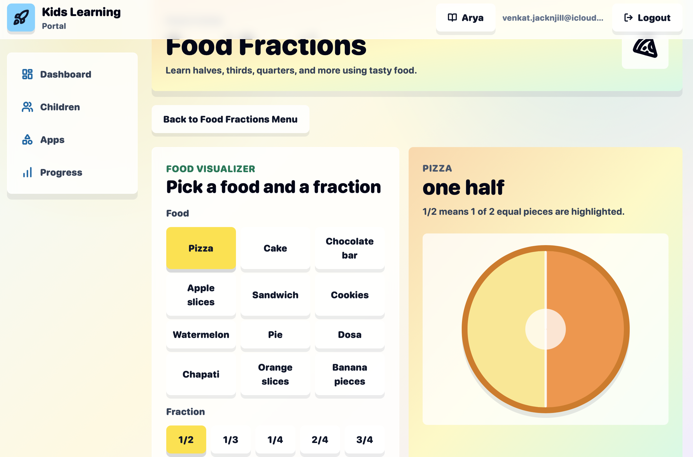The image size is (693, 457).
Task: Choose Cake as the food
Action: pos(275,248)
